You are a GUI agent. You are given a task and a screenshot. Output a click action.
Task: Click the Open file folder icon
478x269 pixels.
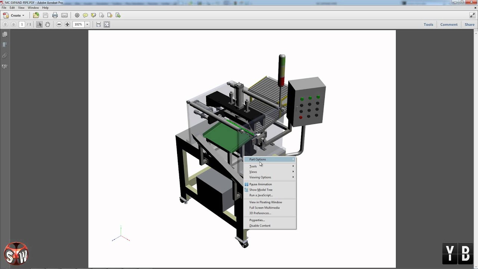point(36,15)
